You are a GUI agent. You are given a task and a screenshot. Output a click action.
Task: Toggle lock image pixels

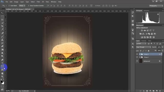[143, 51]
